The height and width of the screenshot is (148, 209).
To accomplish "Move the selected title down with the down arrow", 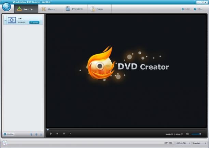I will click(x=36, y=134).
